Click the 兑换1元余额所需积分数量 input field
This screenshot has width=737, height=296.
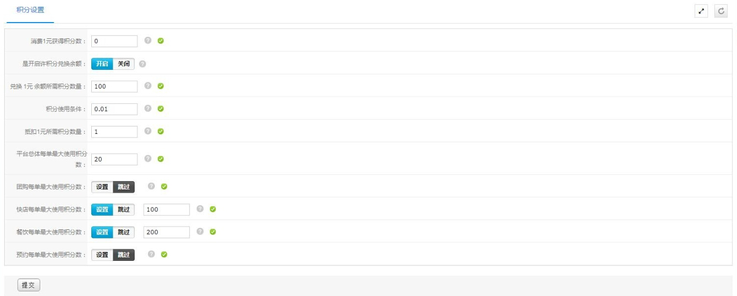pyautogui.click(x=114, y=86)
